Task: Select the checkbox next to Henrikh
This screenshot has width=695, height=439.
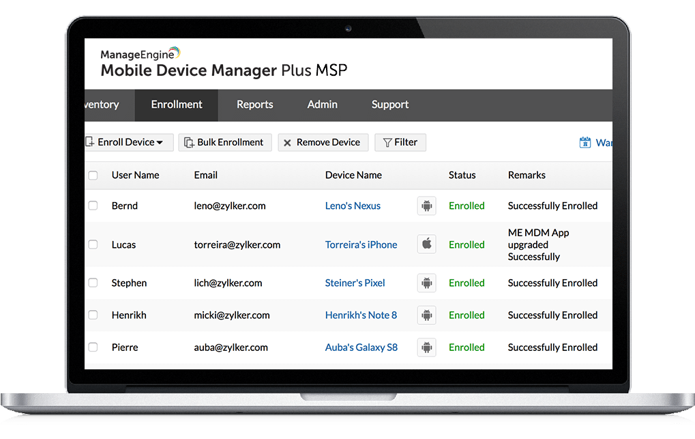Action: (x=93, y=315)
